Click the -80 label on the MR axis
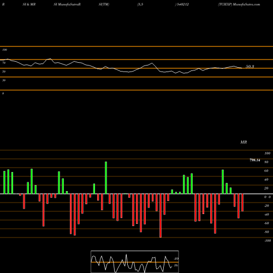273x273 pixels. [x=266, y=232]
